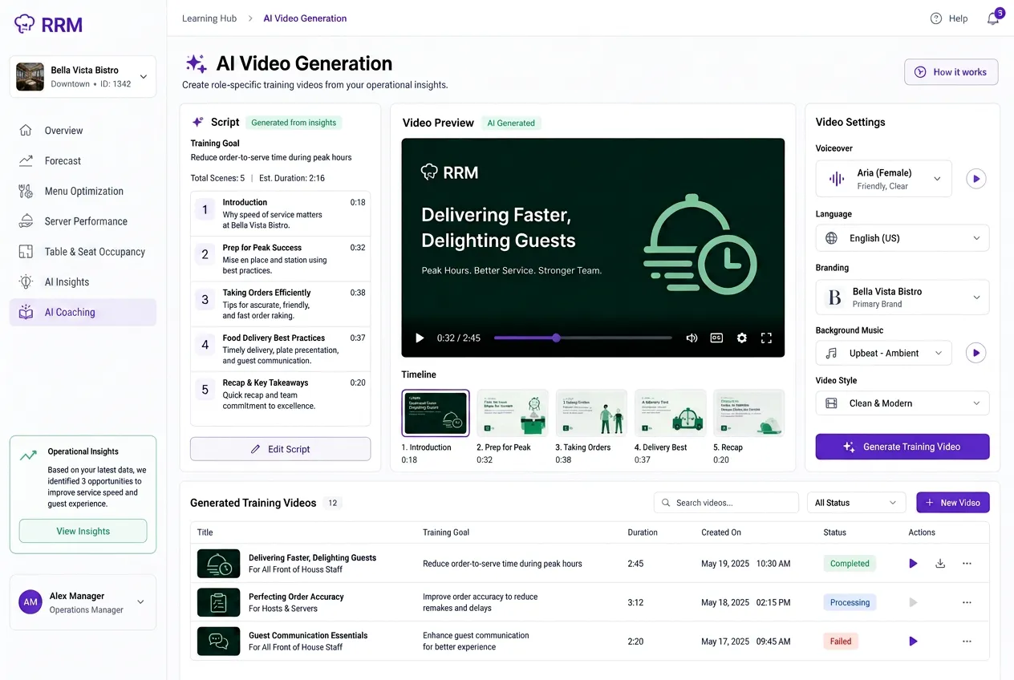Open the Video Style dropdown
This screenshot has width=1014, height=680.
click(902, 403)
